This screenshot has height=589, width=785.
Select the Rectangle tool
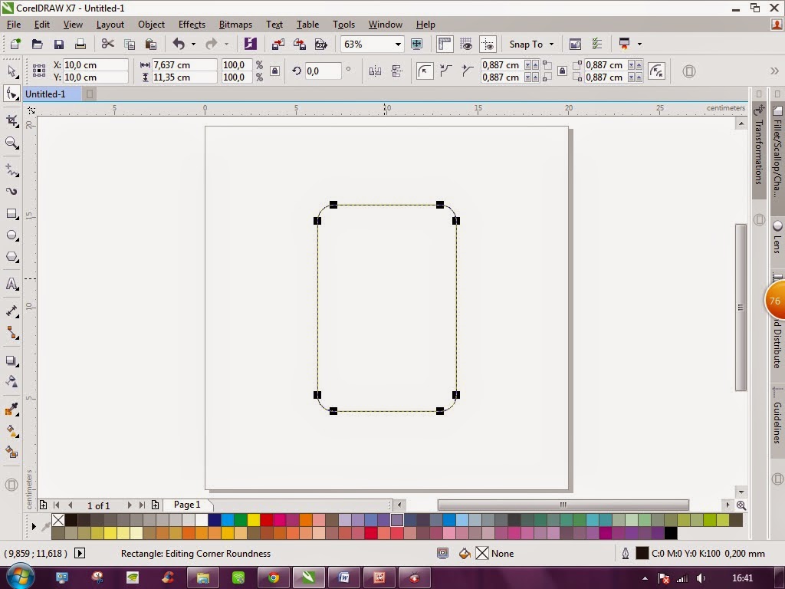[x=12, y=214]
